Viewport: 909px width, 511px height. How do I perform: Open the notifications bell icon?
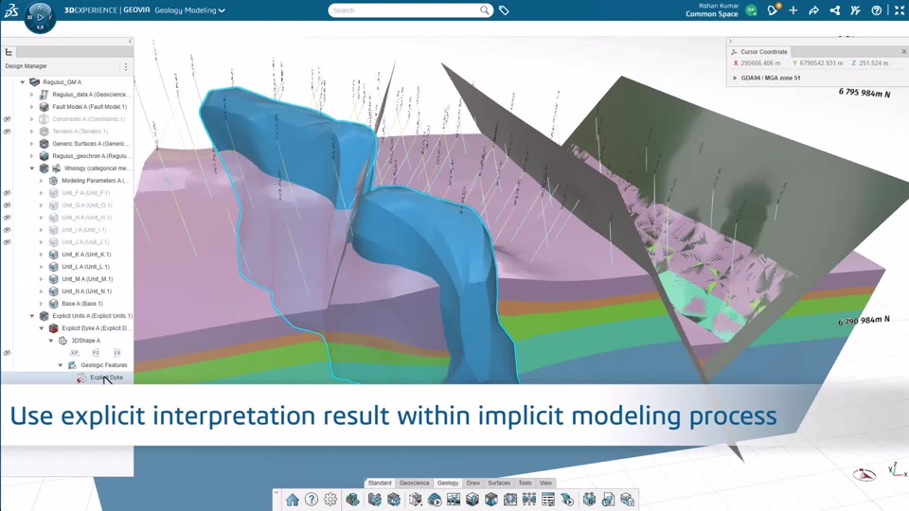(x=773, y=10)
